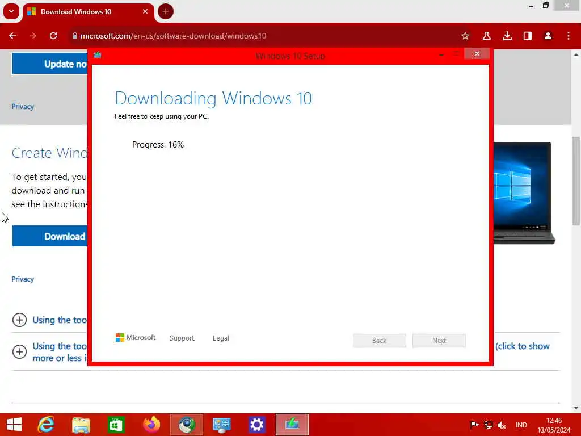Switch to the Chromium browser taskbar icon
Screen dimensions: 581x436
(187, 425)
